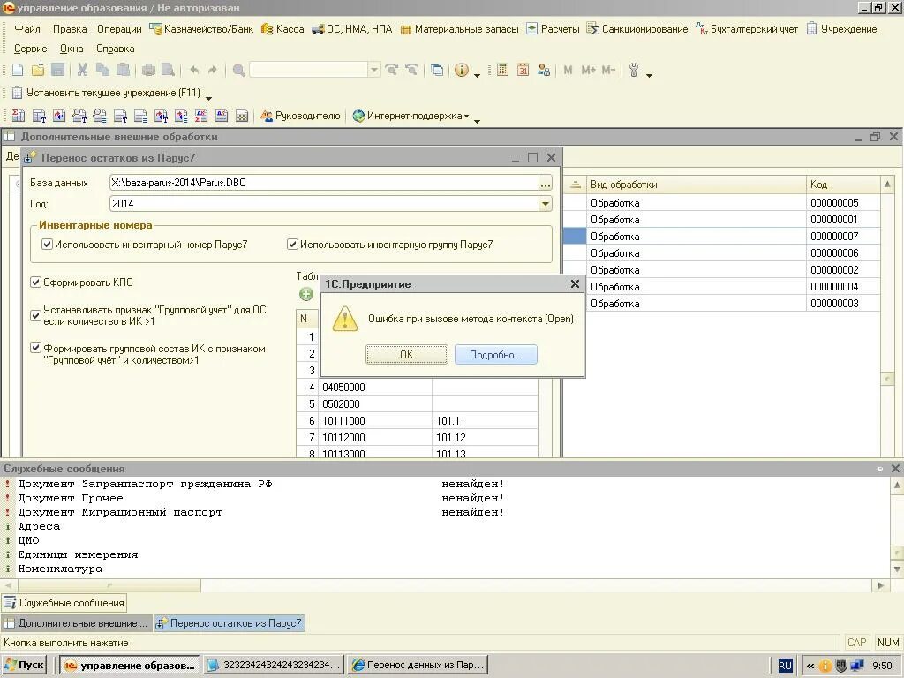Open the Интернет-поддержка dropdown
Image resolution: width=904 pixels, height=678 pixels.
click(x=411, y=116)
